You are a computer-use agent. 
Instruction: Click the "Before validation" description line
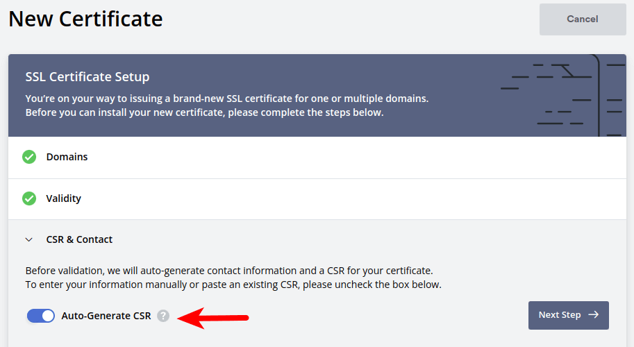(x=229, y=271)
